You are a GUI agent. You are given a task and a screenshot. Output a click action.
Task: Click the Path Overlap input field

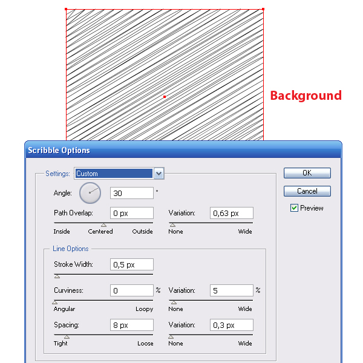tap(132, 213)
